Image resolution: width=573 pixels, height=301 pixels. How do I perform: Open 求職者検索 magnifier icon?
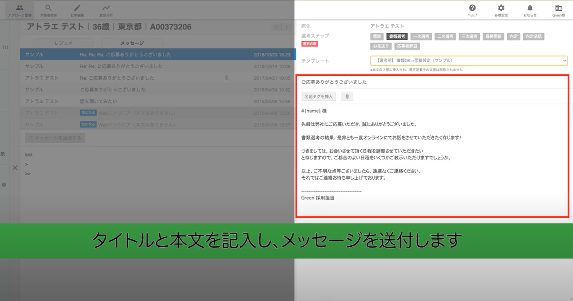tap(48, 8)
